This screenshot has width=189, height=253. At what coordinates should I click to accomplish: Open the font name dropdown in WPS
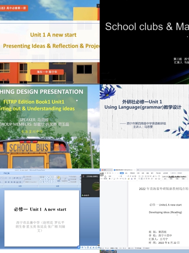(x=114, y=176)
